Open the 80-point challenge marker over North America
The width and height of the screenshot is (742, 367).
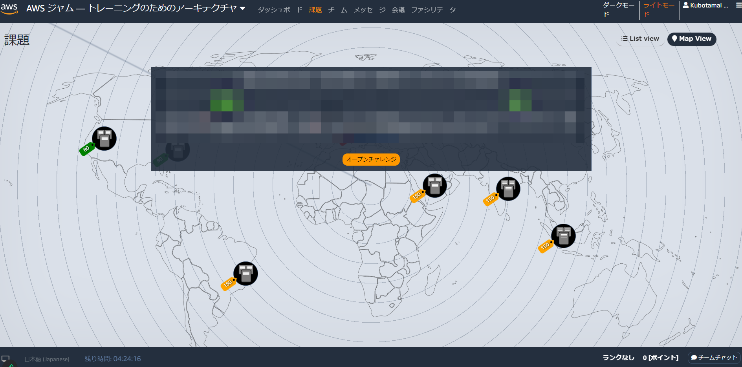[x=104, y=139]
